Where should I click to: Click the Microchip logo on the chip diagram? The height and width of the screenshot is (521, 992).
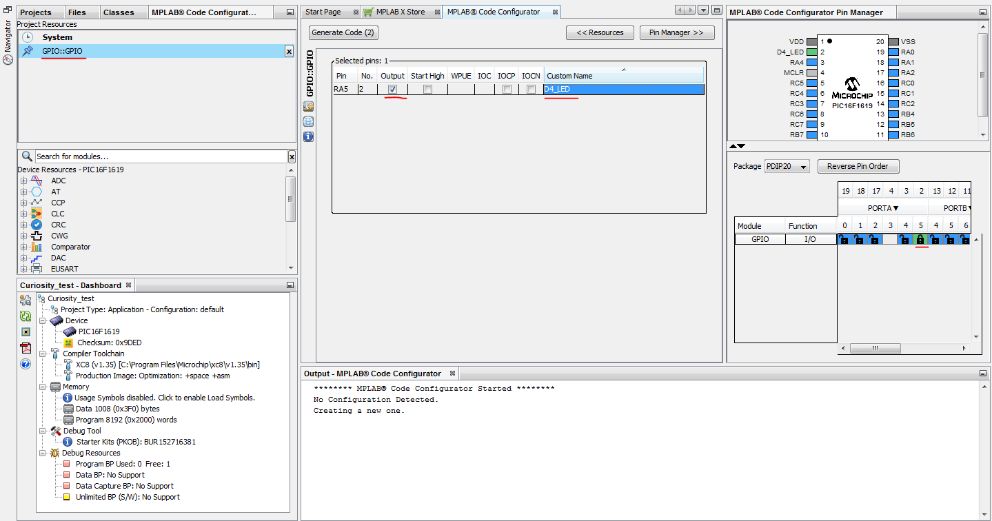[852, 87]
